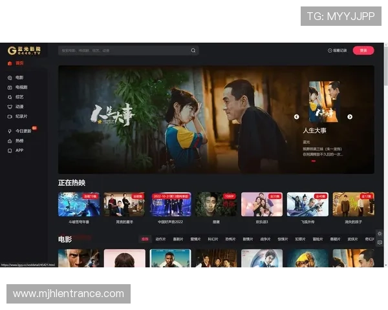Screen dimensions: 388x310
Task: Open the 中国好声音2022 thumbnail
Action: click(x=171, y=205)
